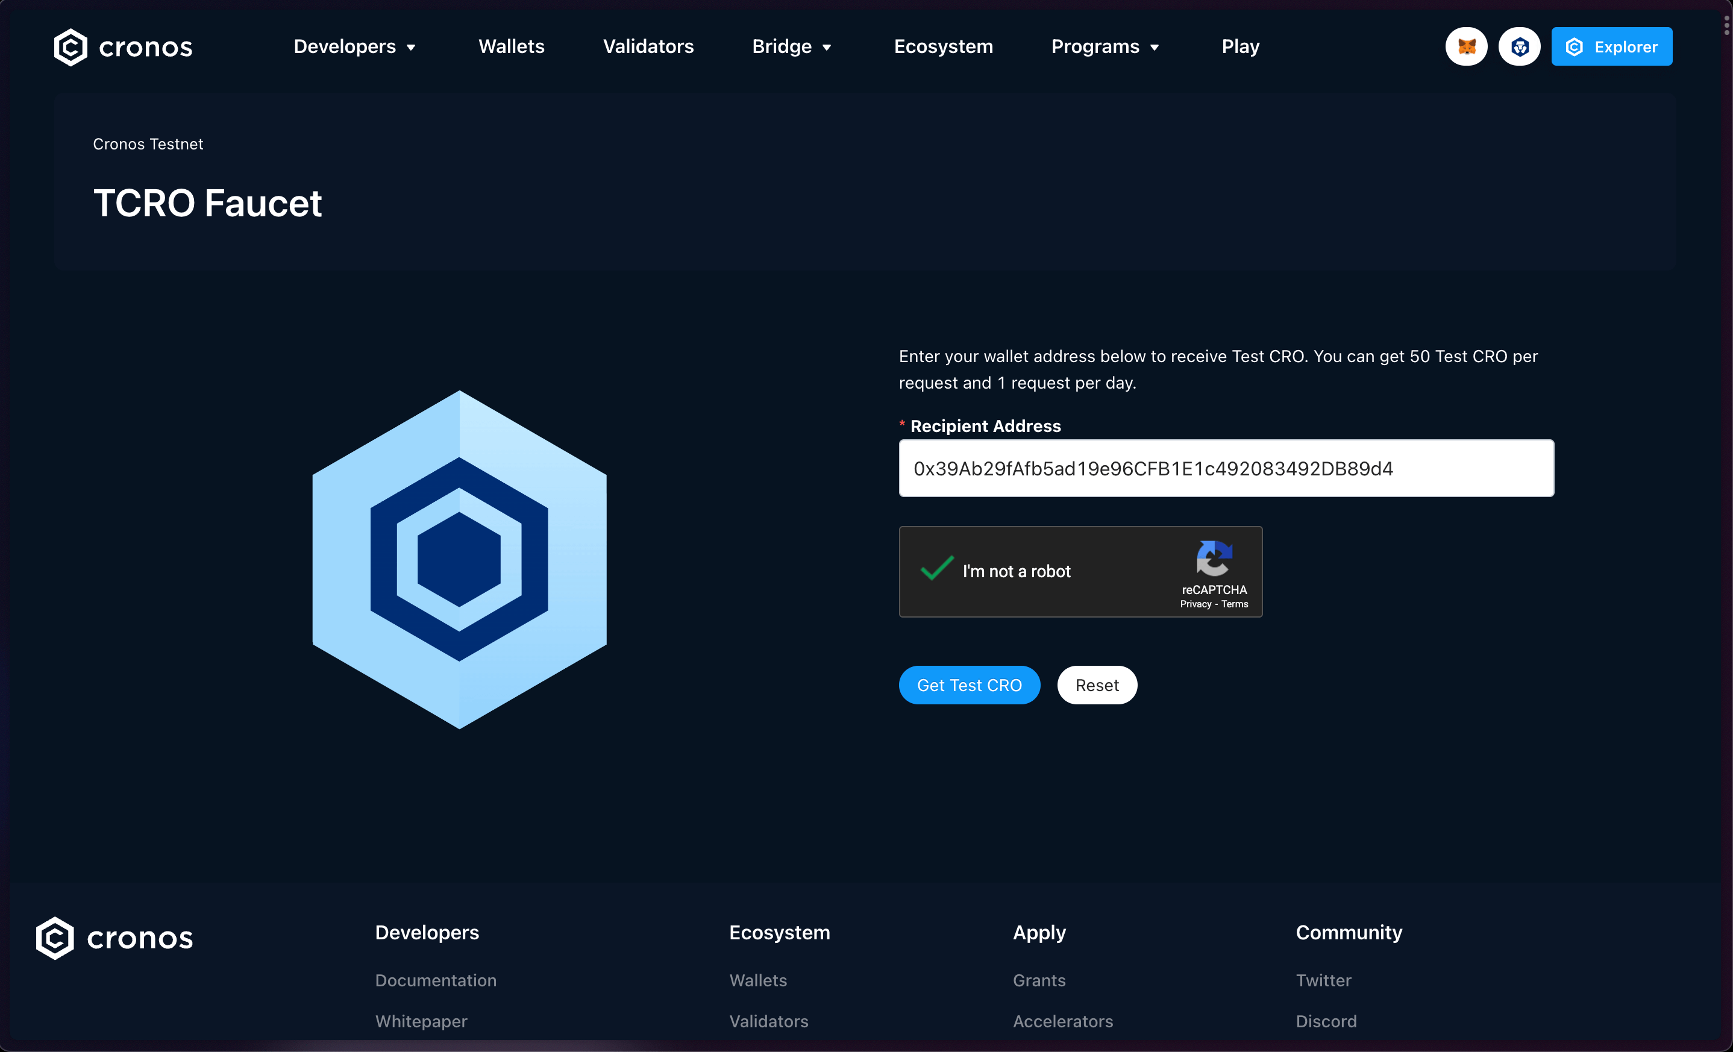Viewport: 1733px width, 1052px height.
Task: Open the footer Validators link
Action: tap(768, 1021)
